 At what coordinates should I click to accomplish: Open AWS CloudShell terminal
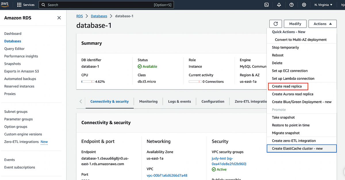[x=266, y=5]
